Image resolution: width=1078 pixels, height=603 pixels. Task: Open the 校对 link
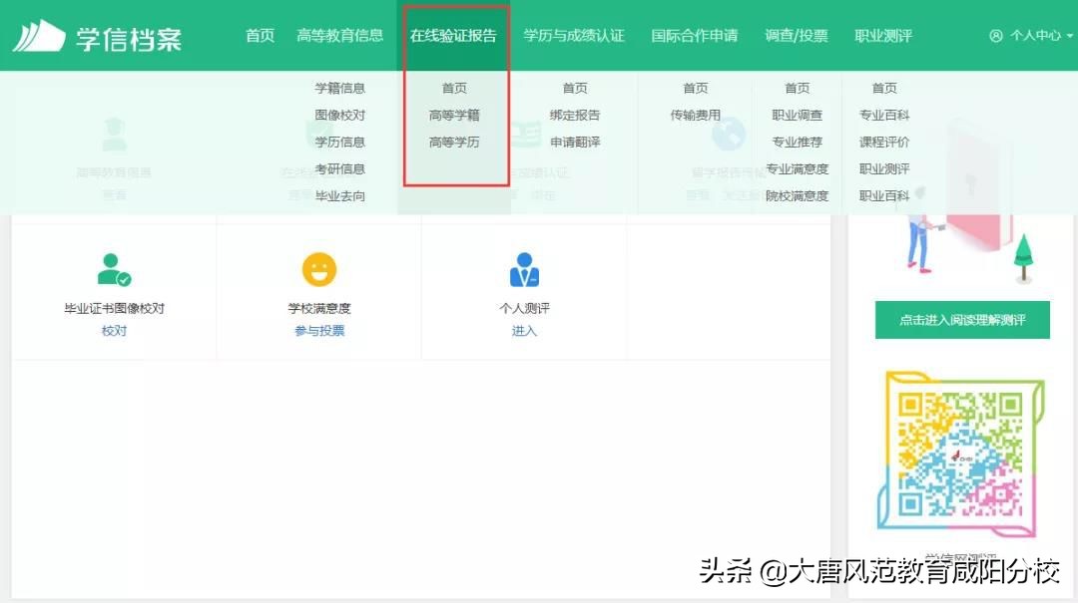point(113,329)
